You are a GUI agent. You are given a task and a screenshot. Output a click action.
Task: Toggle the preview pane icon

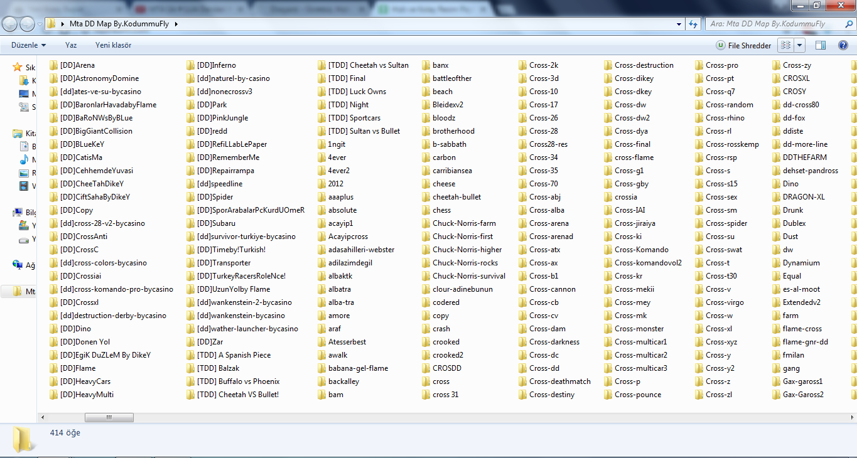[x=820, y=45]
